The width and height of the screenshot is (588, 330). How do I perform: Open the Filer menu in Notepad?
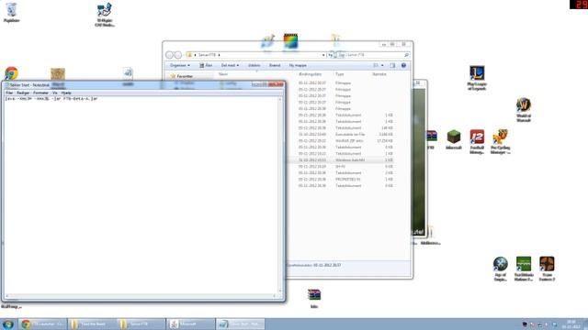[9, 93]
